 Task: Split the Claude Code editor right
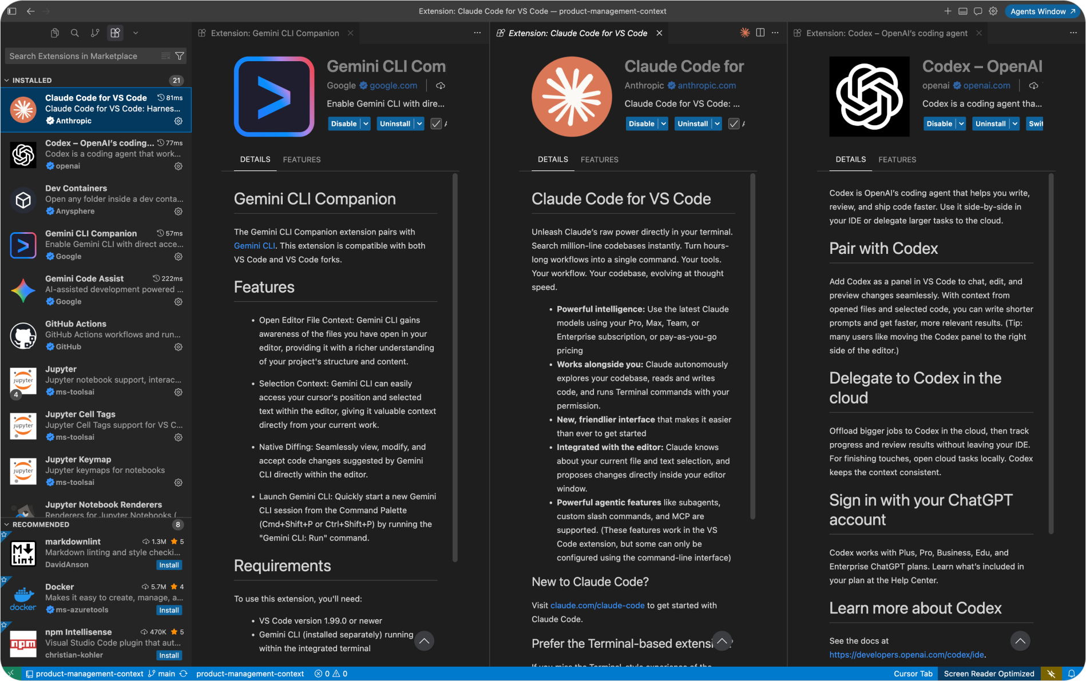pos(760,33)
